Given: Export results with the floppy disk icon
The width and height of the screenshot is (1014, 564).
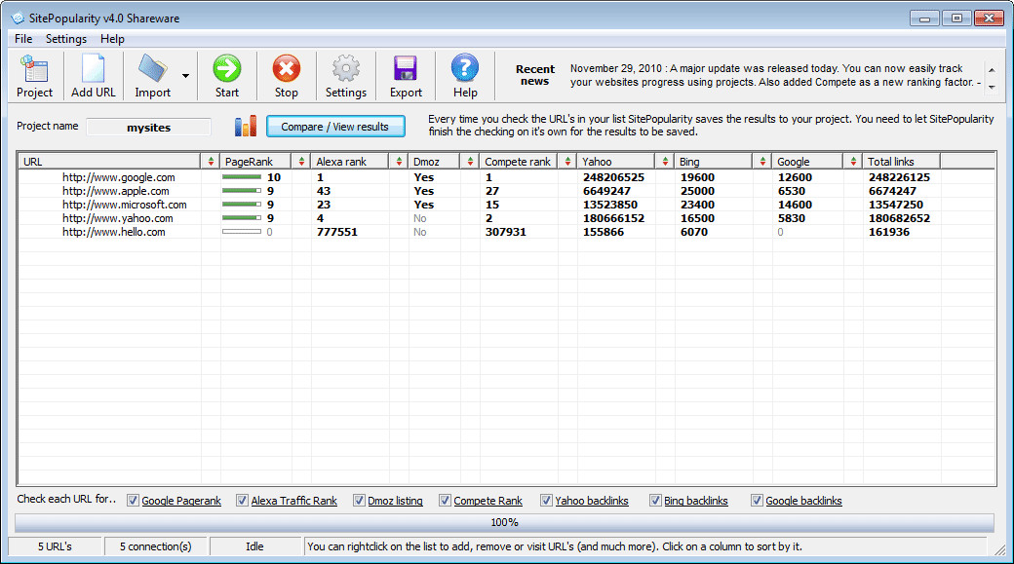Looking at the screenshot, I should coord(406,68).
